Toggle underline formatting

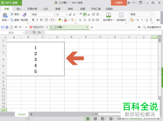[x=41, y=20]
